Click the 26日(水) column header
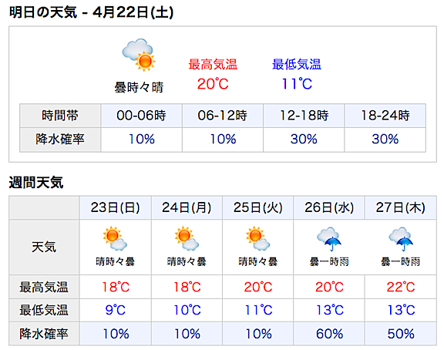Viewport: 444px width, 350px height. tap(329, 207)
